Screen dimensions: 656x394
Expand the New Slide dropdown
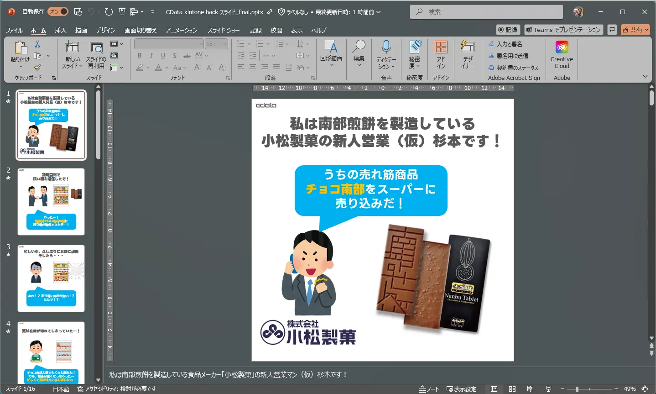(73, 66)
